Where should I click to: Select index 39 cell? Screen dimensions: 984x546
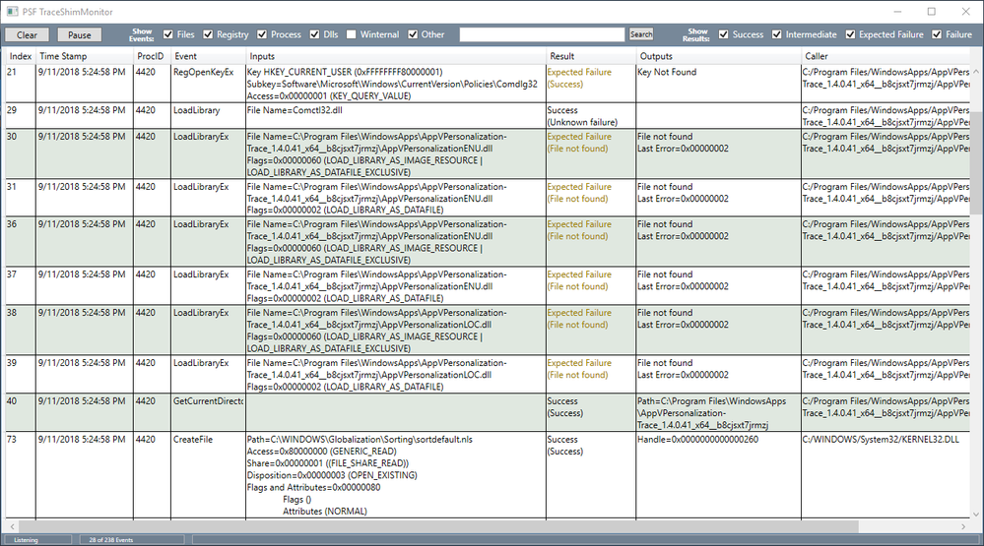[x=21, y=374]
